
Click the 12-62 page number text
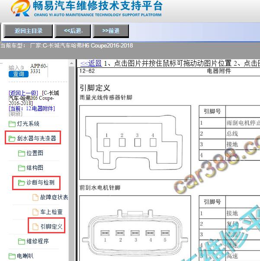pyautogui.click(x=87, y=71)
